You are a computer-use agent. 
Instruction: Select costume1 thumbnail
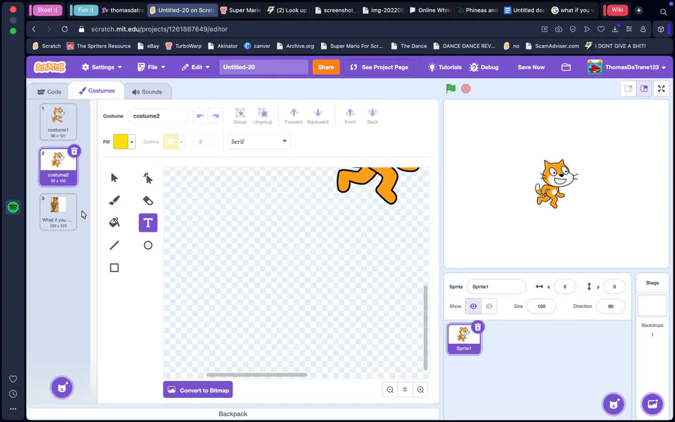coord(58,121)
